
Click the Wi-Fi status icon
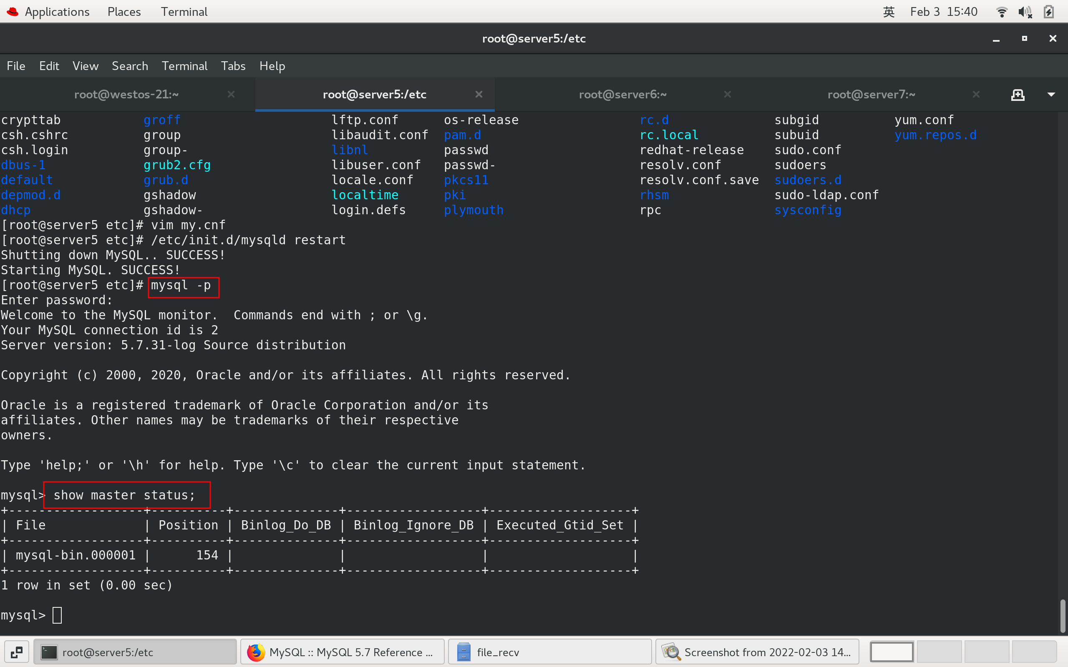[1001, 12]
